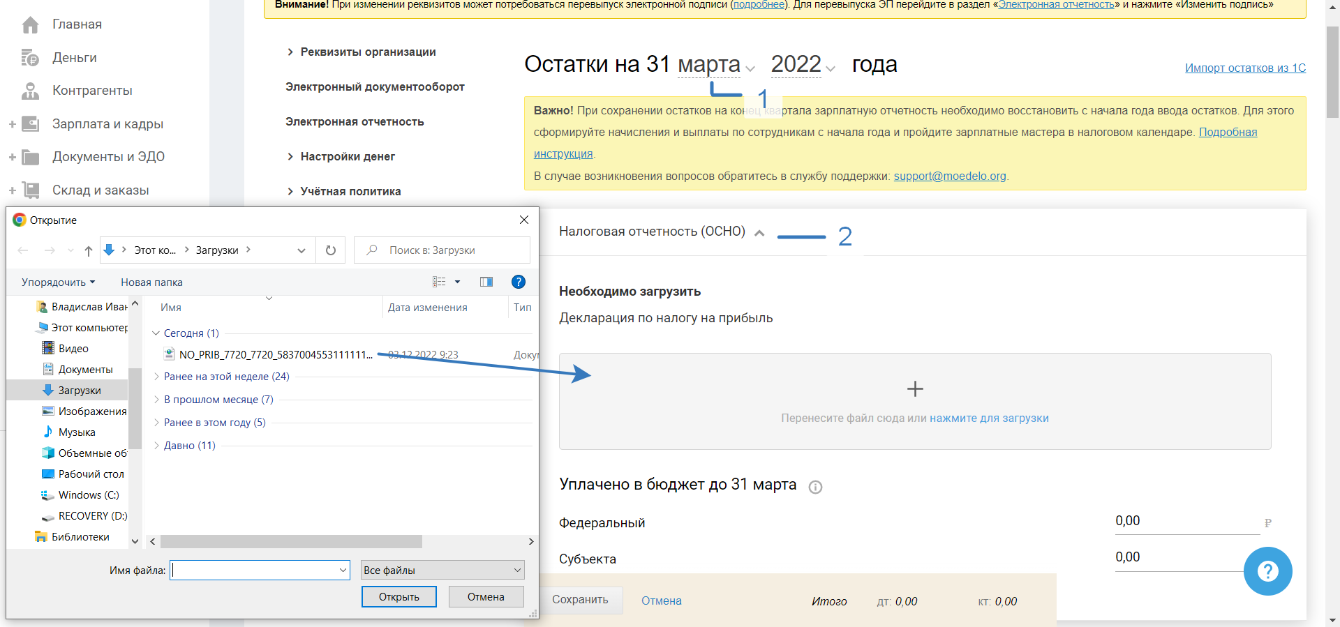The height and width of the screenshot is (627, 1340).
Task: Toggle the preview pane icon in dialog
Action: tap(486, 282)
